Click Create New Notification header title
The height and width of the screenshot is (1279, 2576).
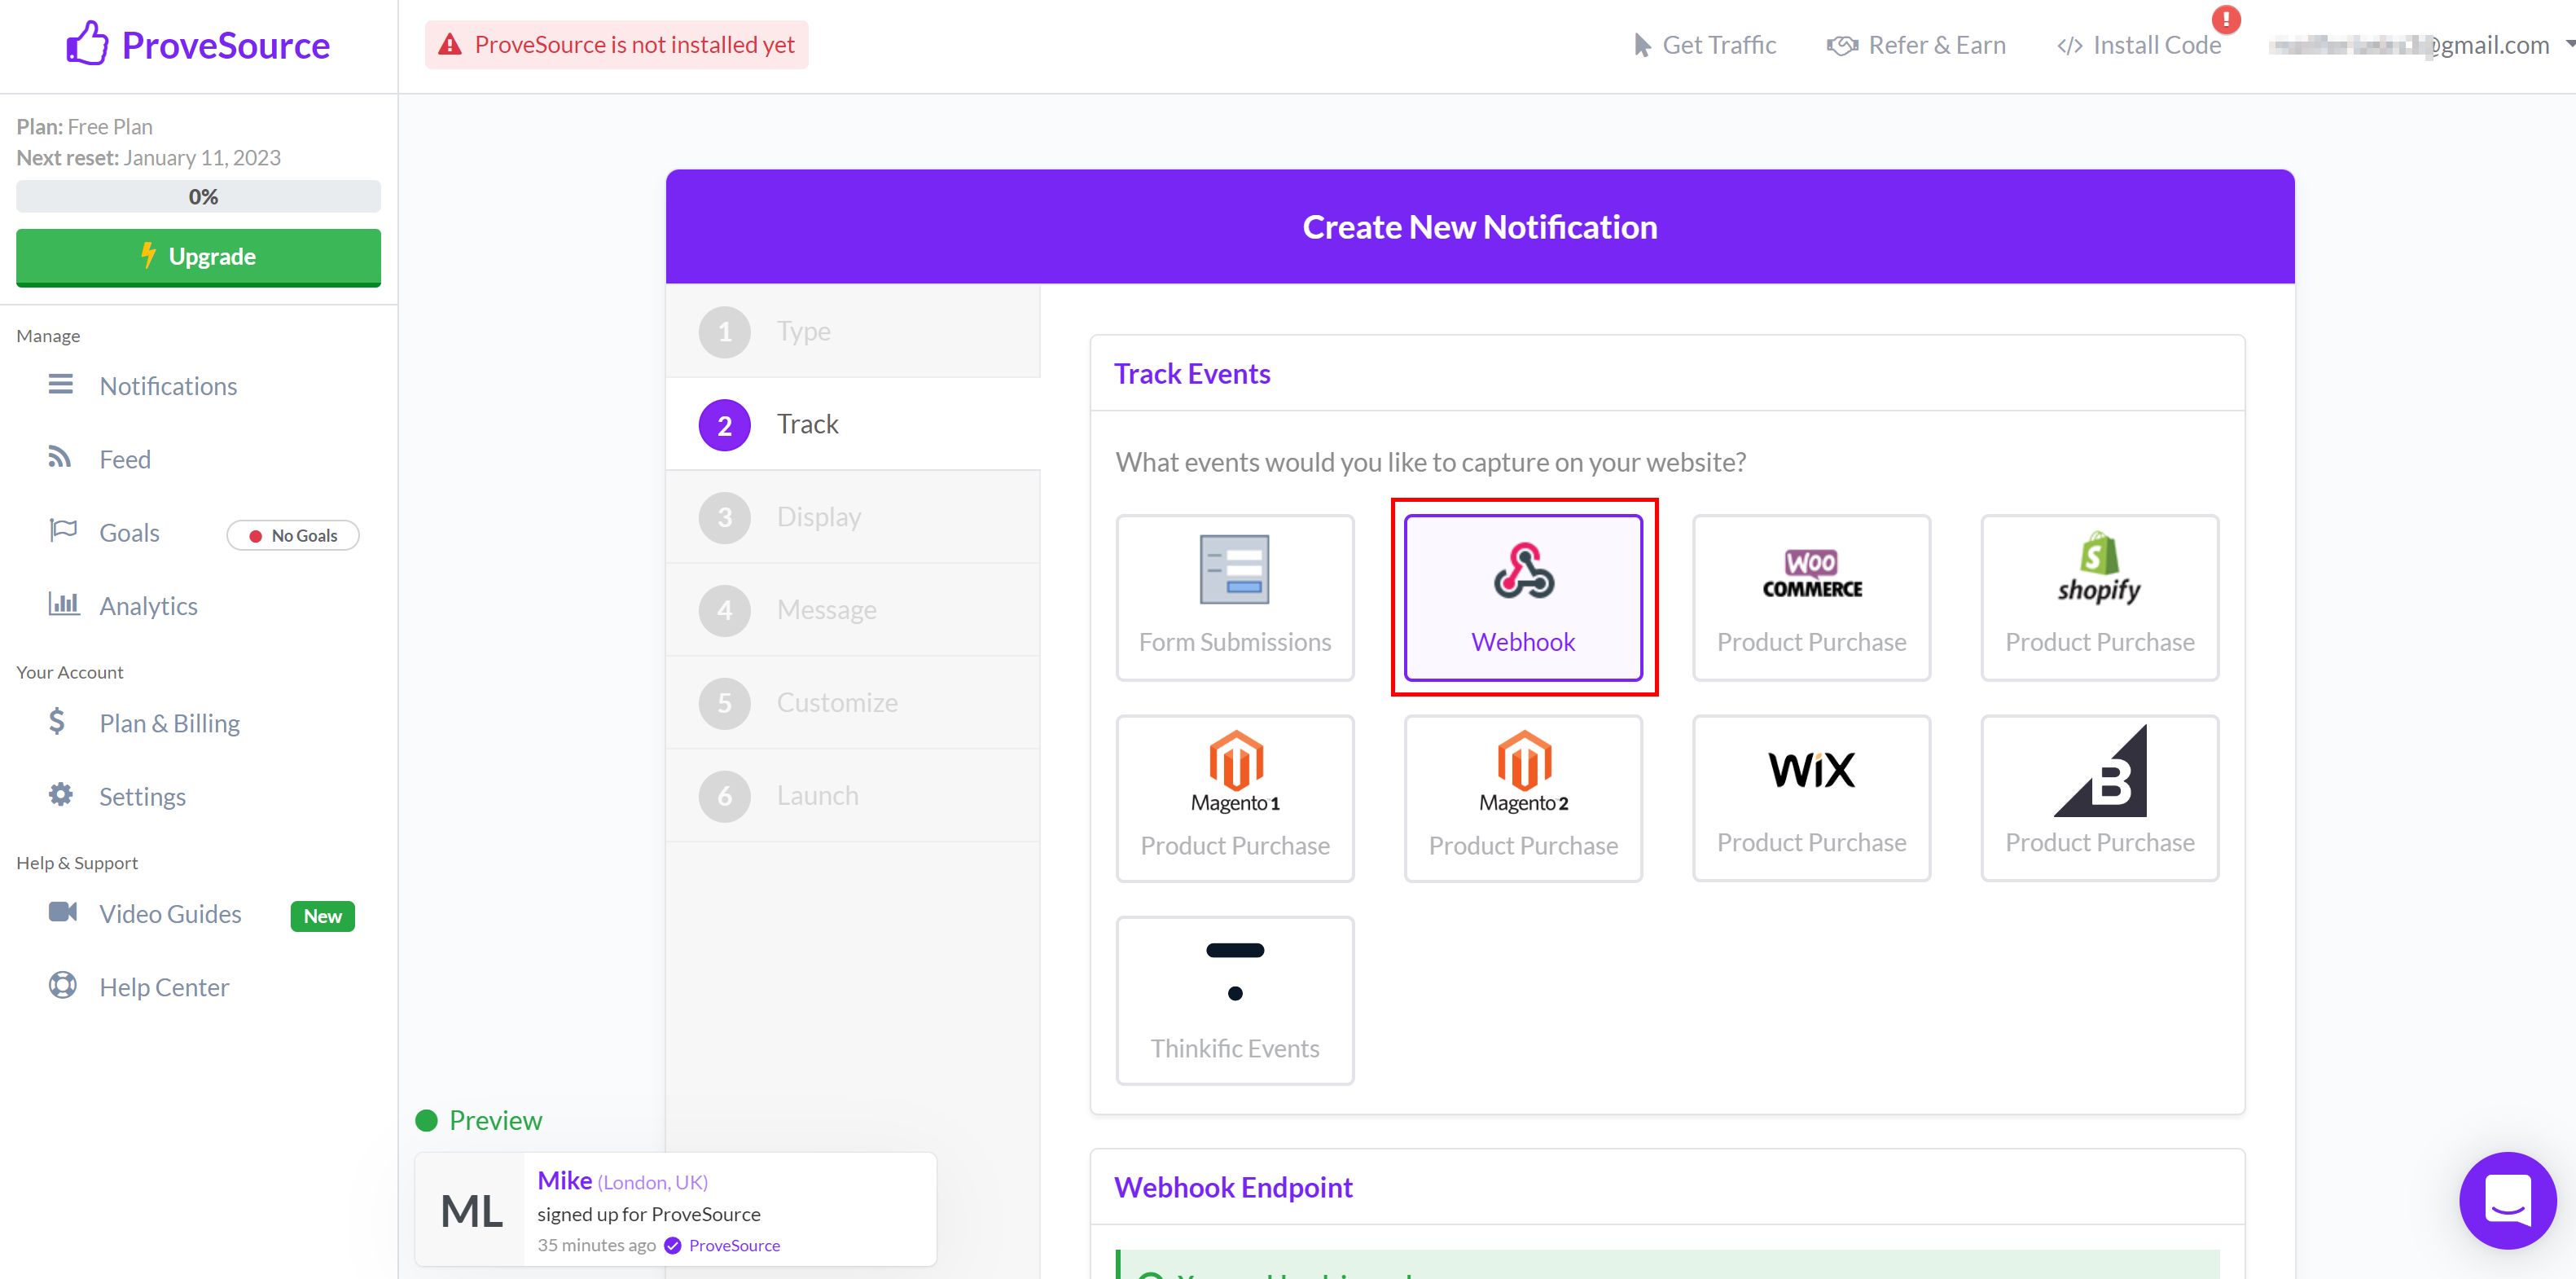(x=1479, y=227)
